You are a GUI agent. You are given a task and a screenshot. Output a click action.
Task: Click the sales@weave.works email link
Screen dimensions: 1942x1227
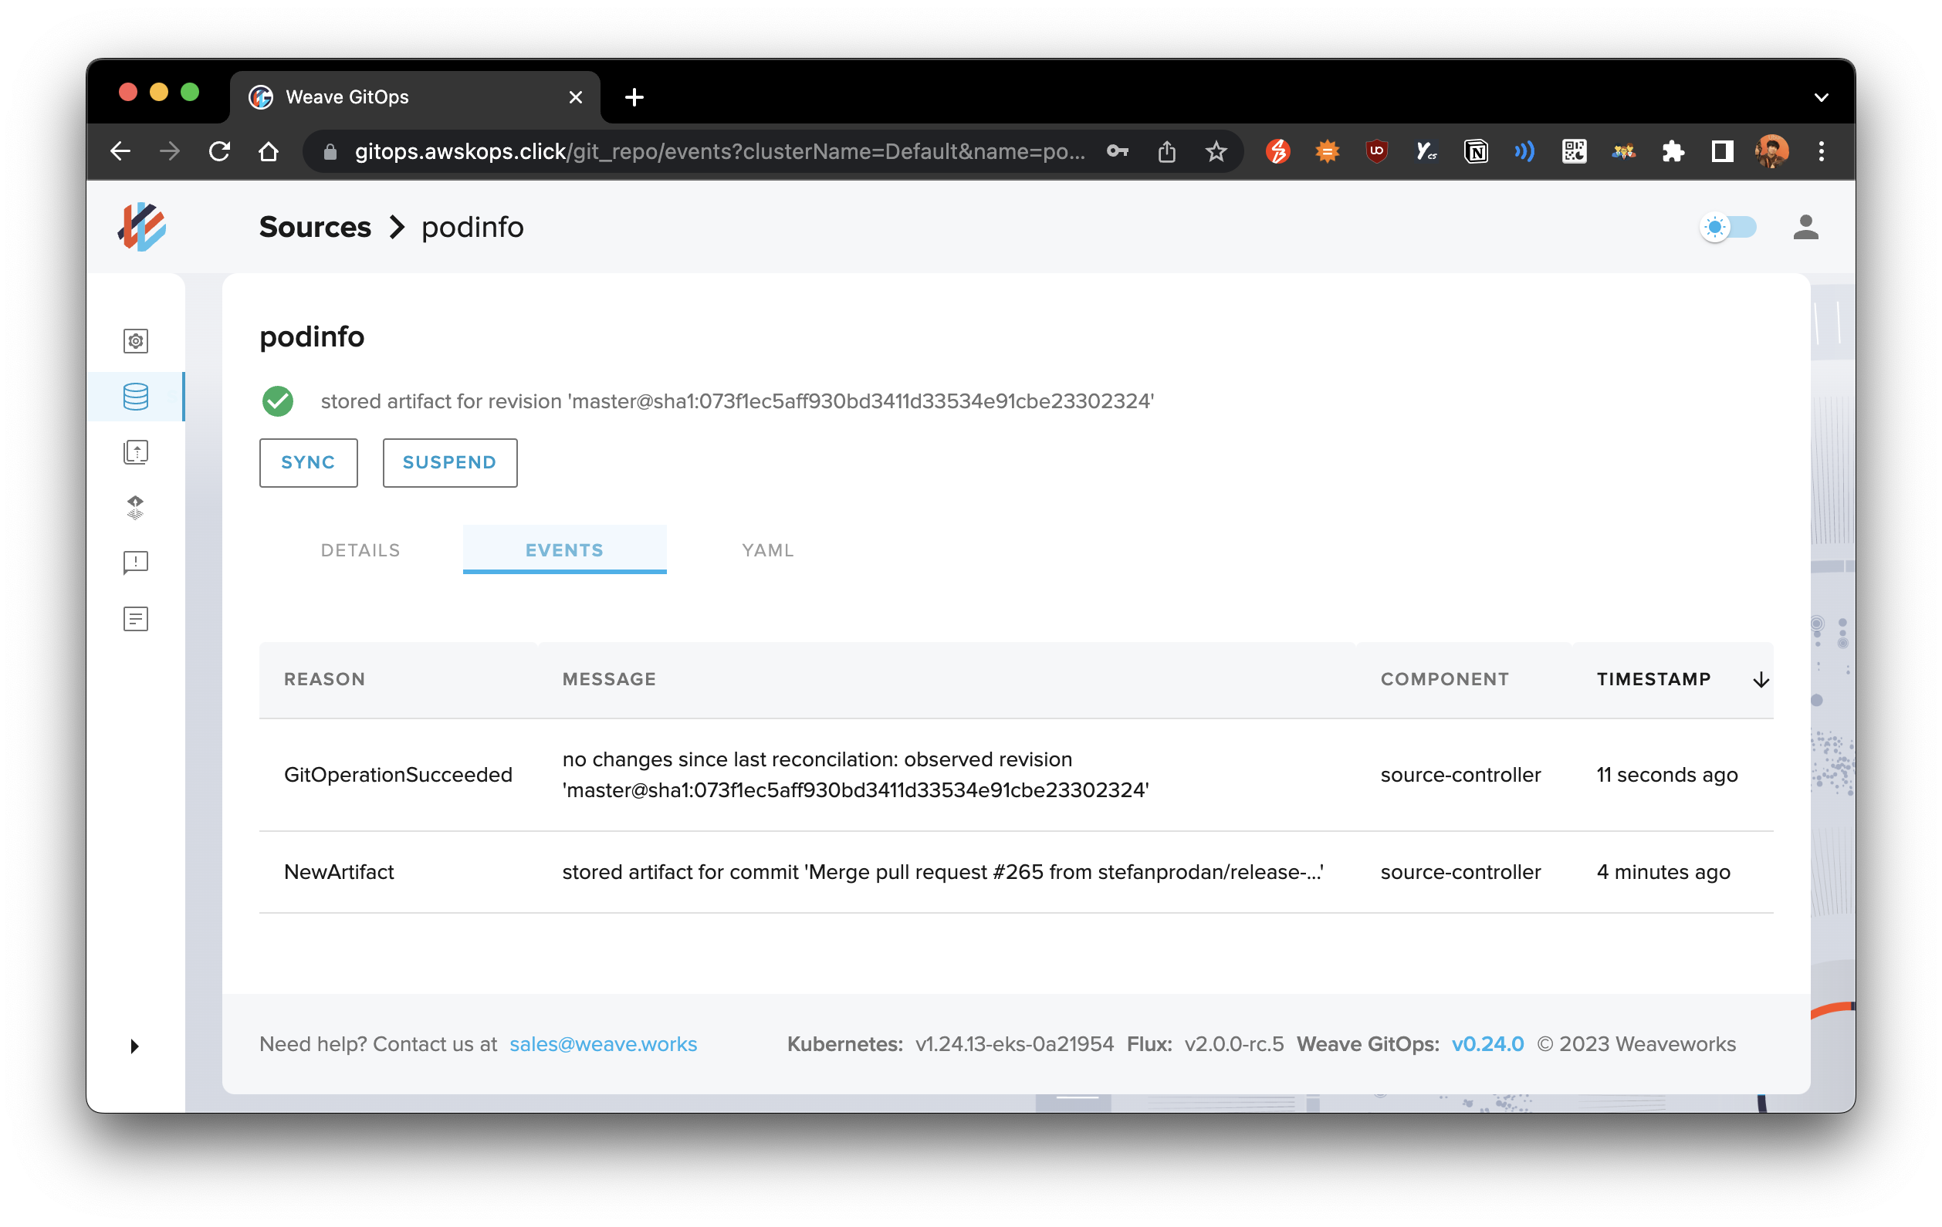[604, 1044]
